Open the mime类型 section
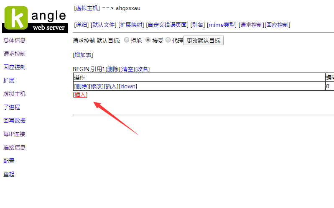 (x=222, y=25)
